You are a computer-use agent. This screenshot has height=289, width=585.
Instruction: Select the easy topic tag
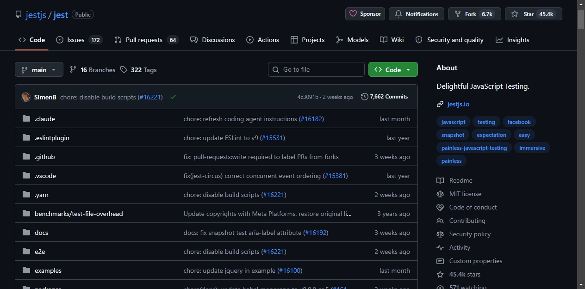524,135
